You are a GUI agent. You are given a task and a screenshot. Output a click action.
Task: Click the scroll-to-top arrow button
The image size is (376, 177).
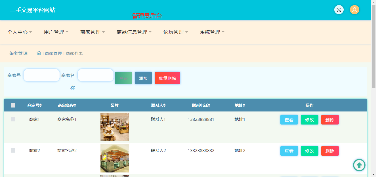pos(359,165)
